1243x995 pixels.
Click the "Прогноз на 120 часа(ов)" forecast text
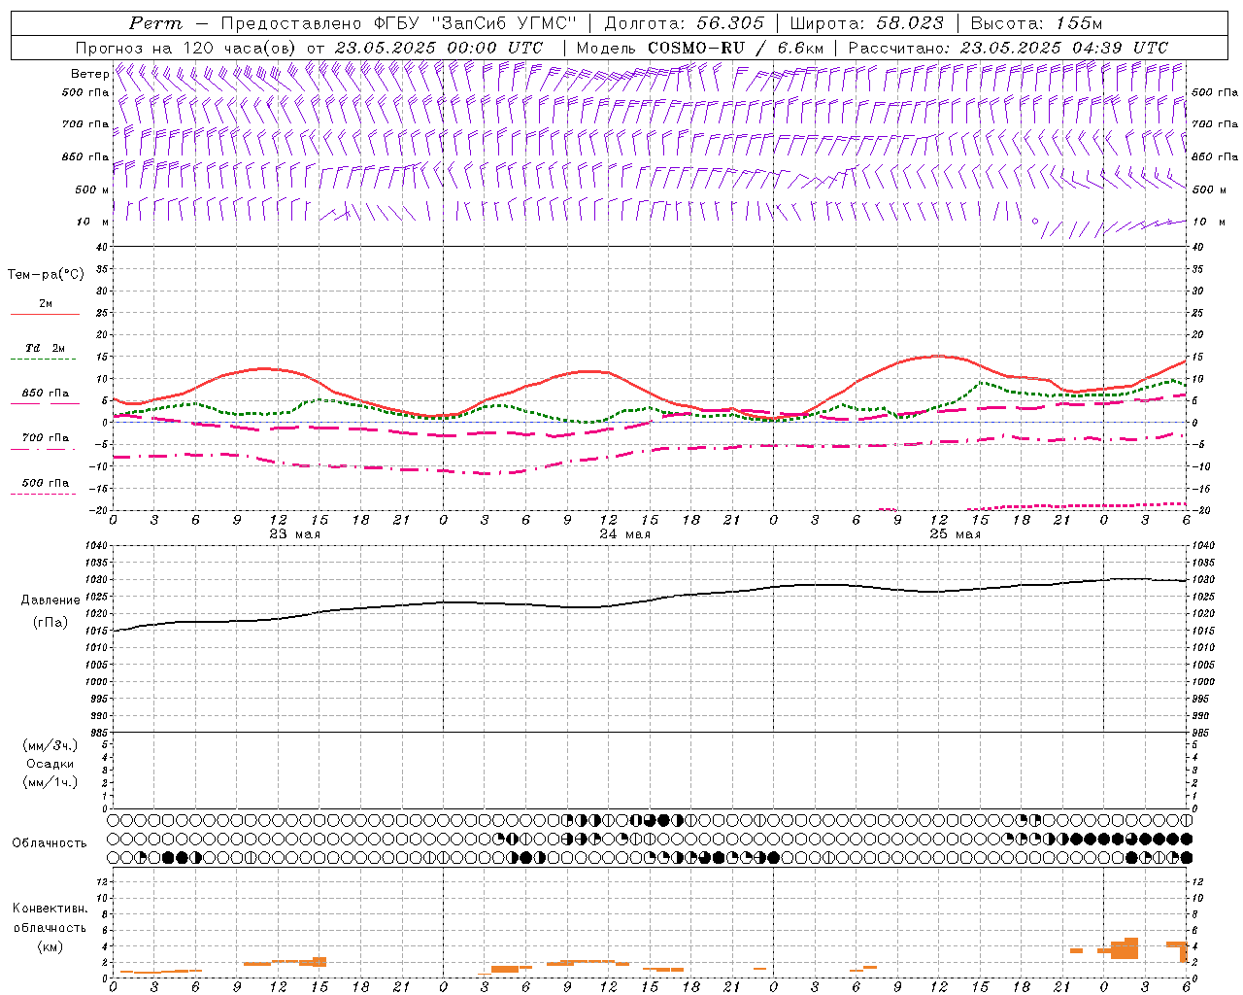[187, 48]
